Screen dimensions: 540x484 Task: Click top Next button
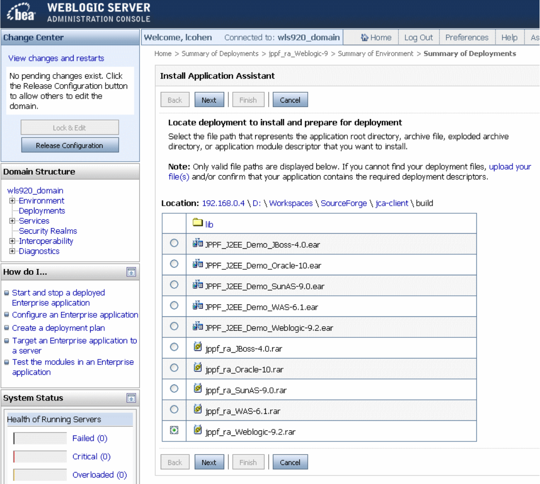tap(209, 100)
